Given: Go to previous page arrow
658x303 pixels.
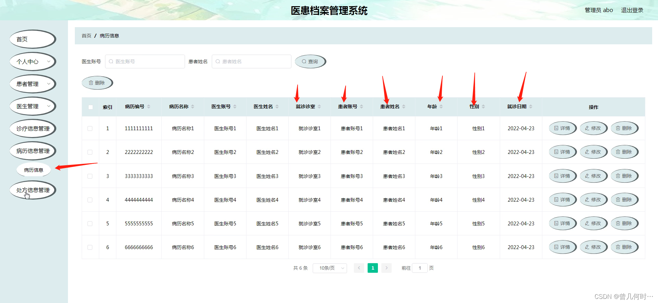Looking at the screenshot, I should tap(359, 268).
